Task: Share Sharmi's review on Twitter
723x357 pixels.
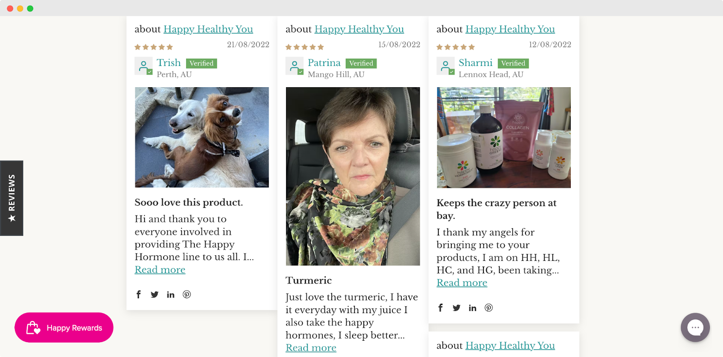Action: [x=456, y=308]
